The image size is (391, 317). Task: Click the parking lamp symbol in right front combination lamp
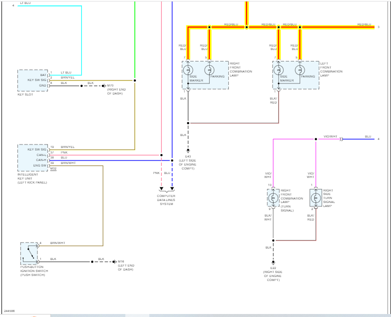209,70
